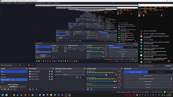
Task: Hide the 'донат 30 рублей' source
Action: 49,71
